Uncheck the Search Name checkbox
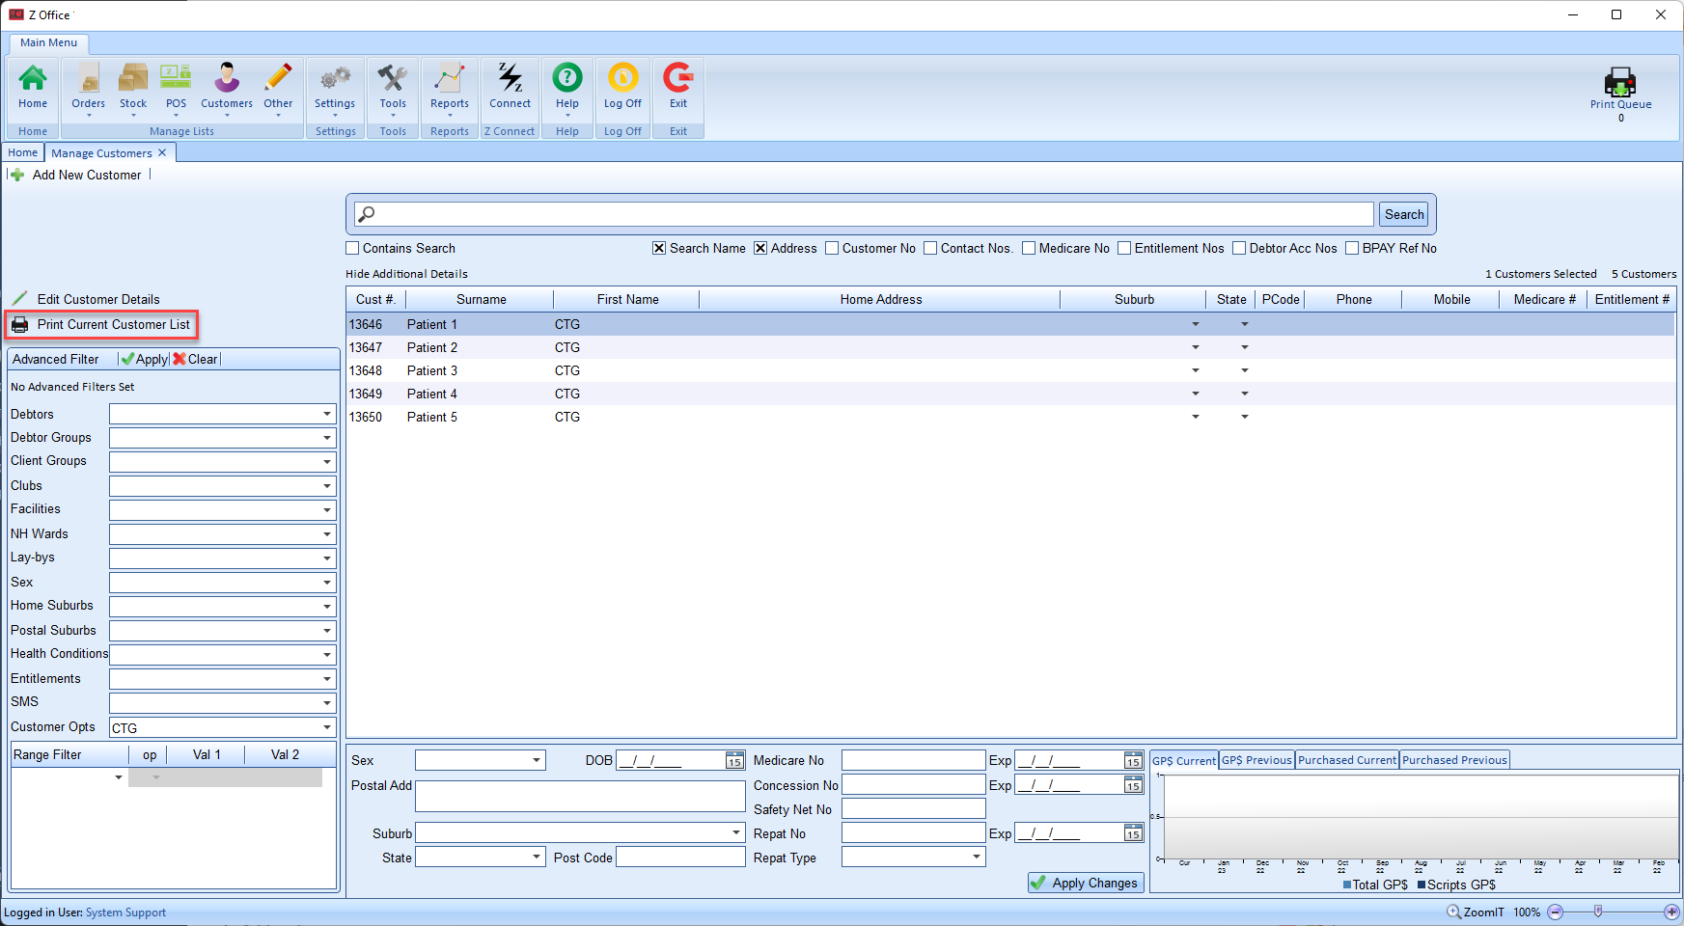The width and height of the screenshot is (1684, 926). tap(659, 248)
